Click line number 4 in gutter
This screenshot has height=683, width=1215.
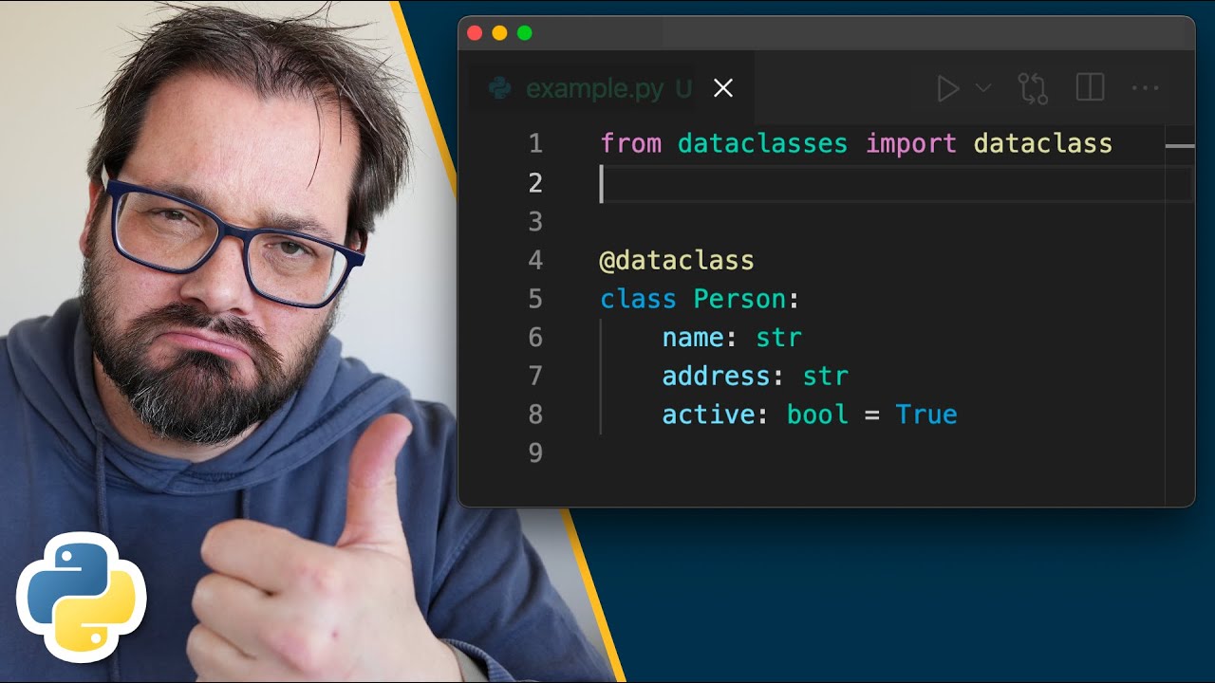pos(535,260)
